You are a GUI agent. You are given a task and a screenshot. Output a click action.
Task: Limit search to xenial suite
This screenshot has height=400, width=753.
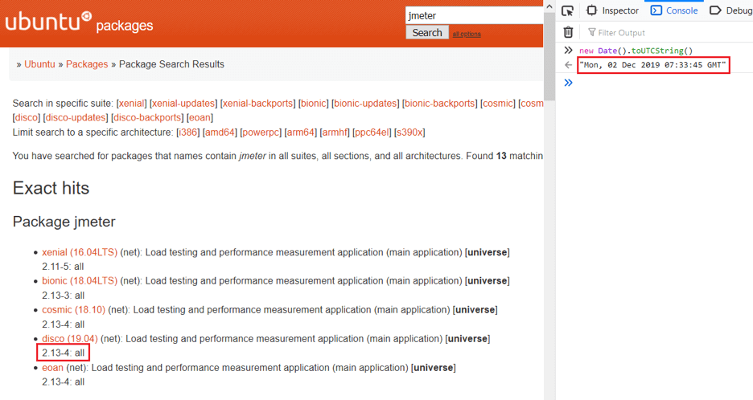(x=131, y=104)
